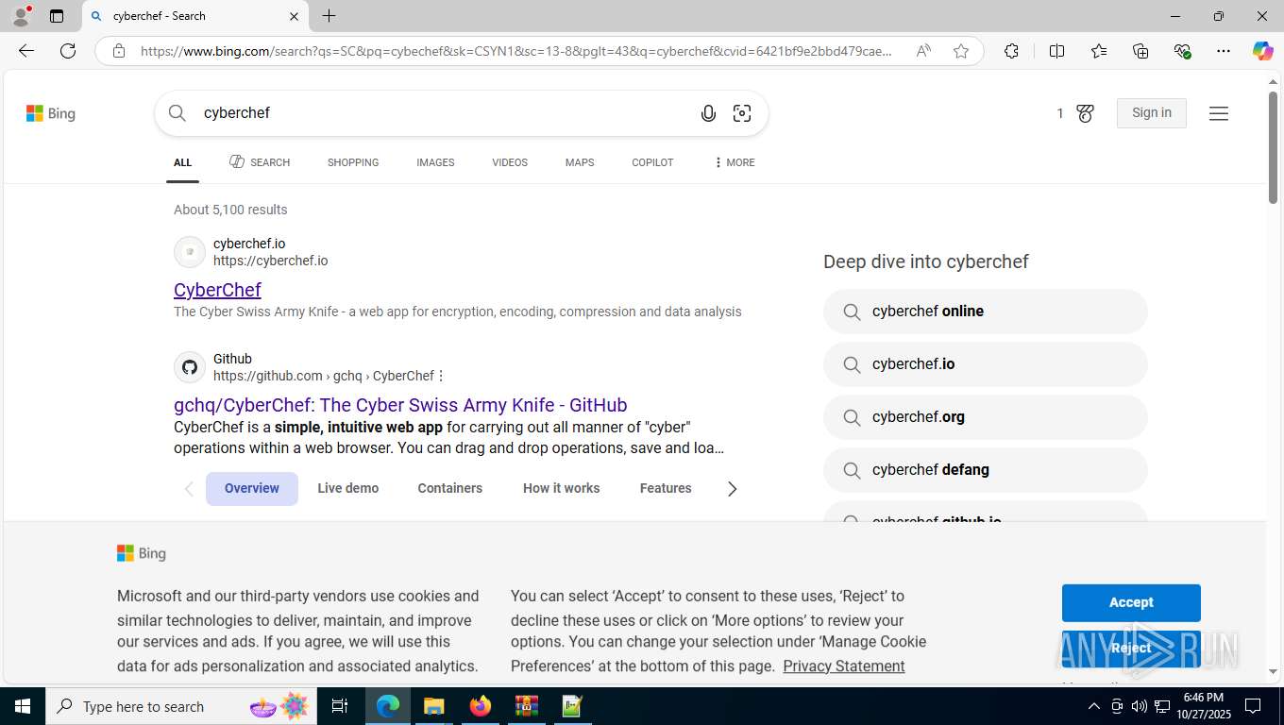Select the How it works pill
Viewport: 1284px width, 725px height.
562,488
